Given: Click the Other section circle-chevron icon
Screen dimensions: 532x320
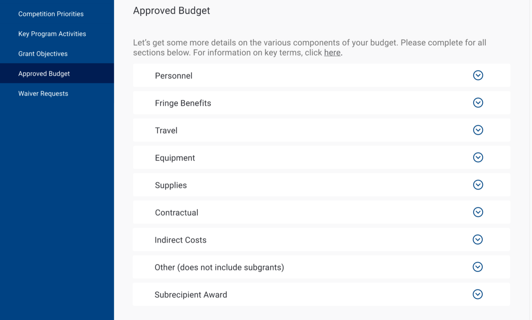Looking at the screenshot, I should click(x=477, y=267).
